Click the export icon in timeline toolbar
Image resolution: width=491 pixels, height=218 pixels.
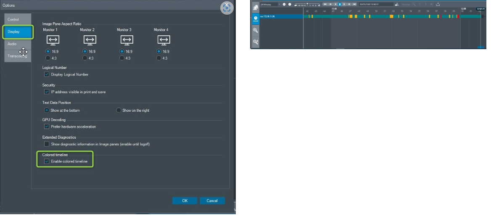tap(438, 4)
